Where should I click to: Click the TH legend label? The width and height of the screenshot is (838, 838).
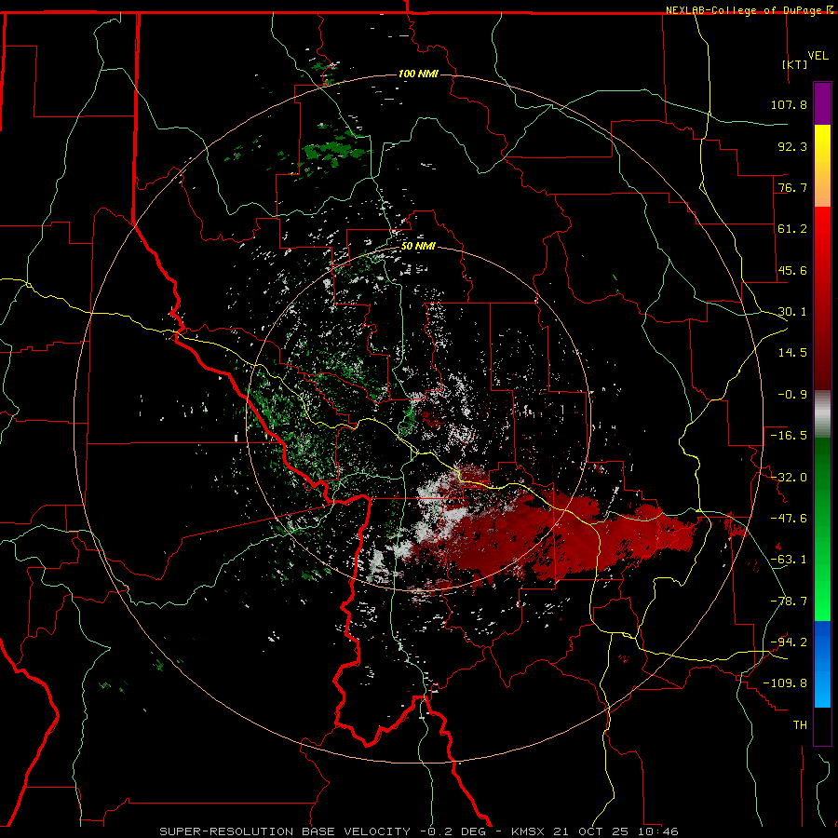pyautogui.click(x=800, y=725)
